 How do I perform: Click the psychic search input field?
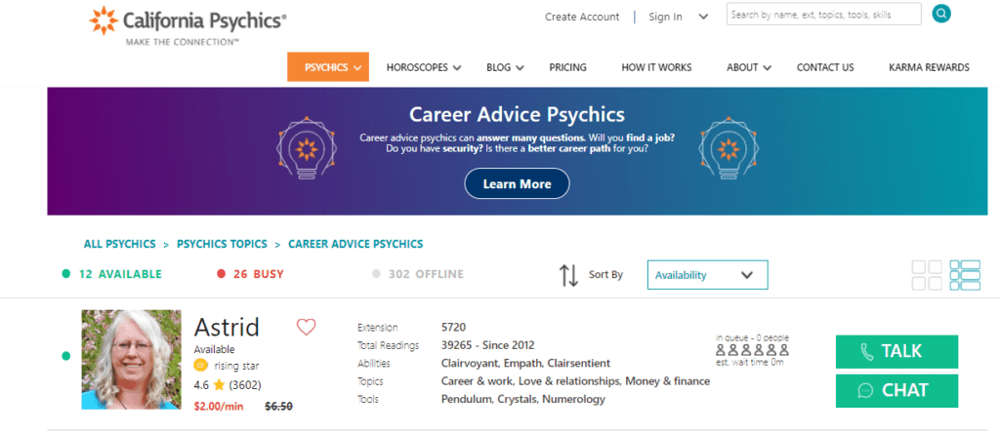coord(824,14)
